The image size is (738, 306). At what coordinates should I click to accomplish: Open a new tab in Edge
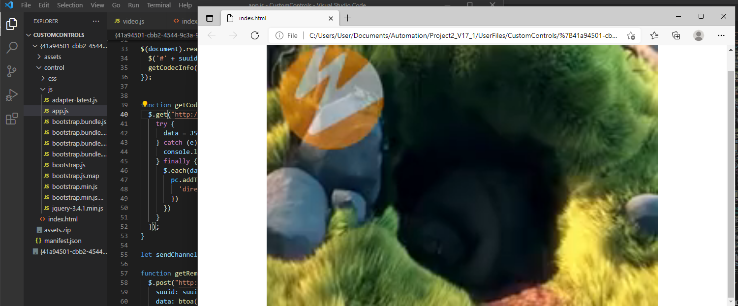[348, 18]
